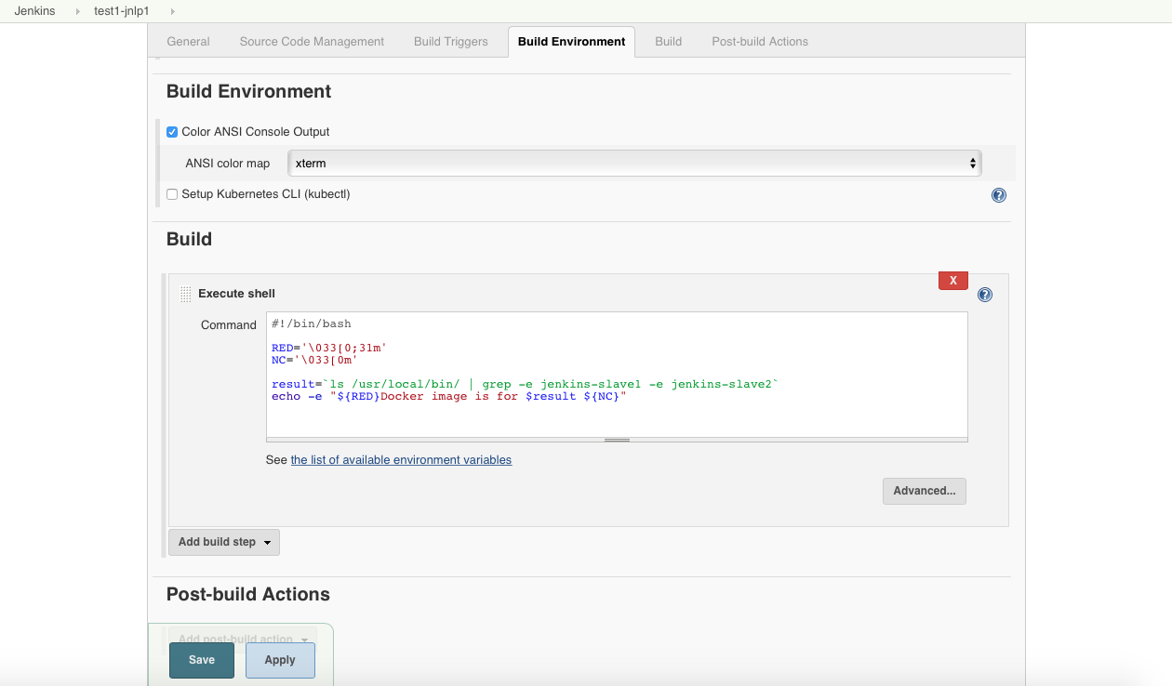This screenshot has height=686, width=1172.
Task: Go to the Build Triggers tab
Action: [x=451, y=42]
